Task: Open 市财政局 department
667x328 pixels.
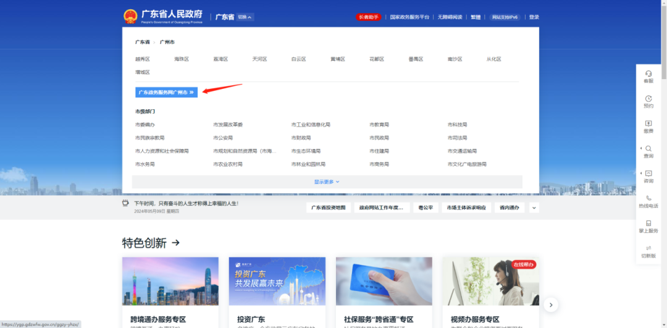Action: point(301,138)
